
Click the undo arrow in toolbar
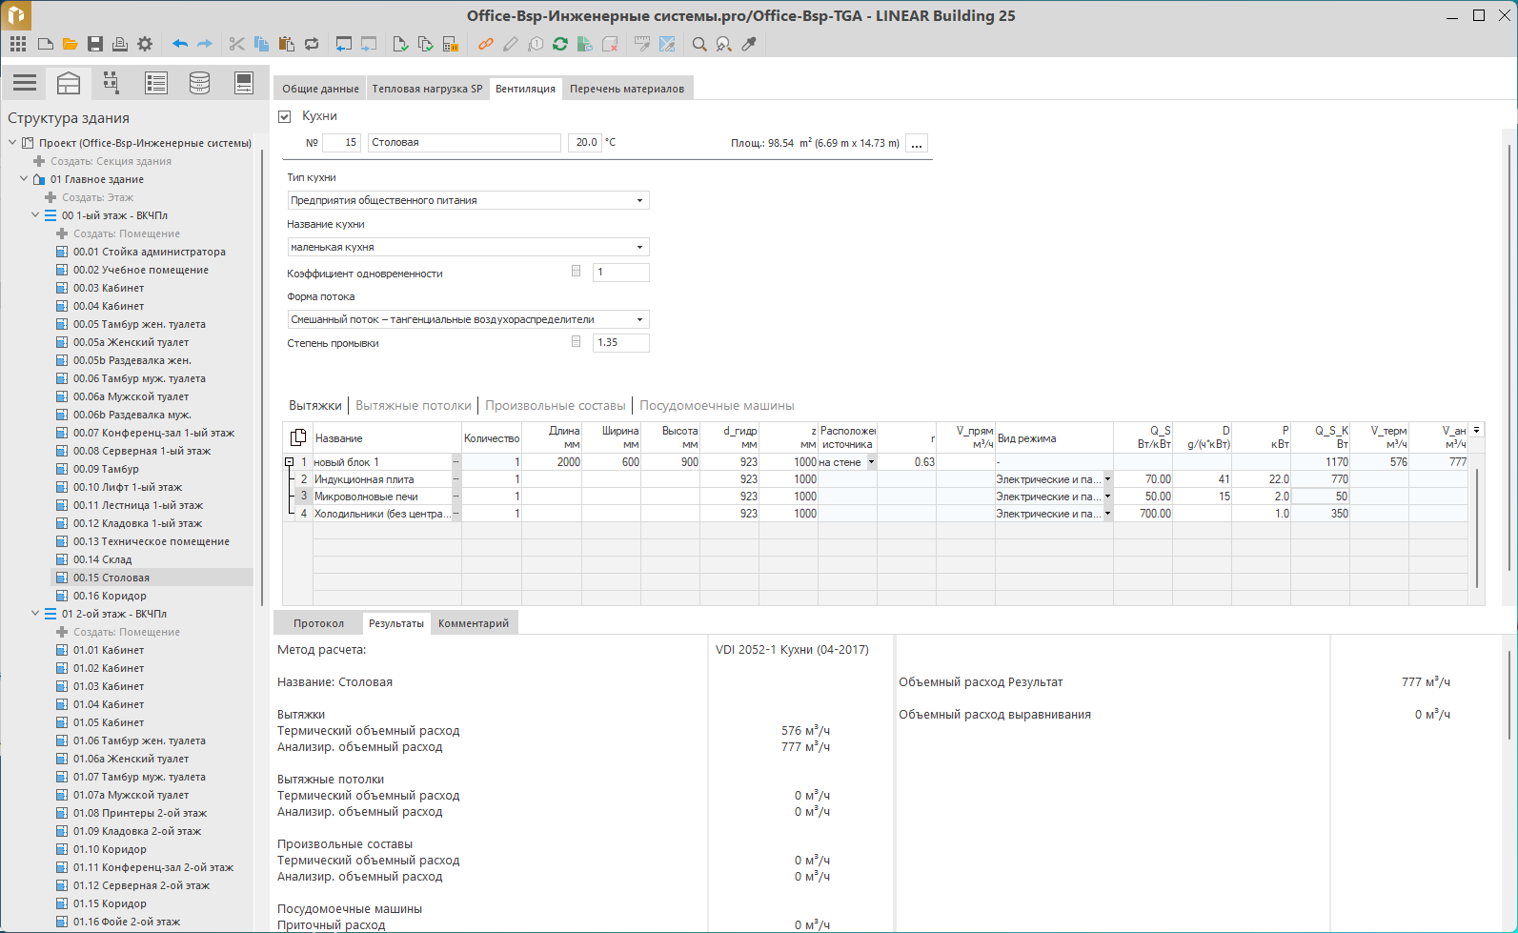coord(179,44)
